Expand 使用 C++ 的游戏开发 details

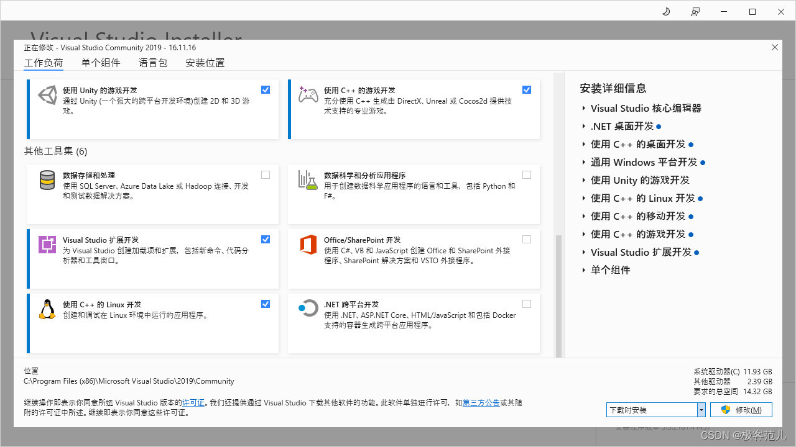(584, 235)
